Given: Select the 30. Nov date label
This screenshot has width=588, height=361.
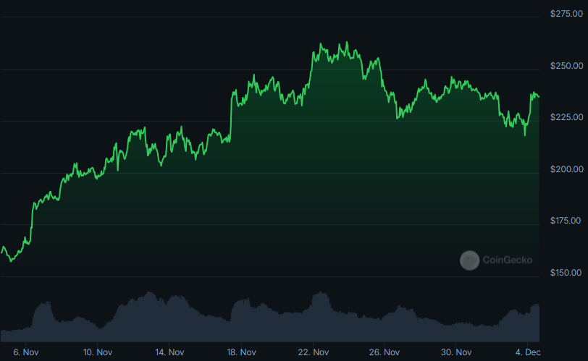Looking at the screenshot, I should [456, 352].
